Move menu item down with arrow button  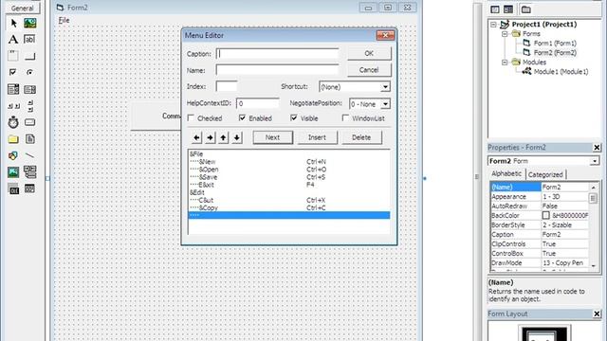[x=236, y=137]
